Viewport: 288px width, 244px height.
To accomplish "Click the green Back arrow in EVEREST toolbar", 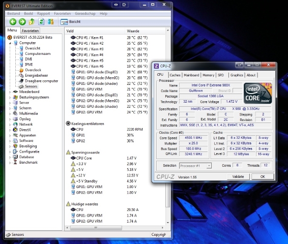I will (13, 22).
